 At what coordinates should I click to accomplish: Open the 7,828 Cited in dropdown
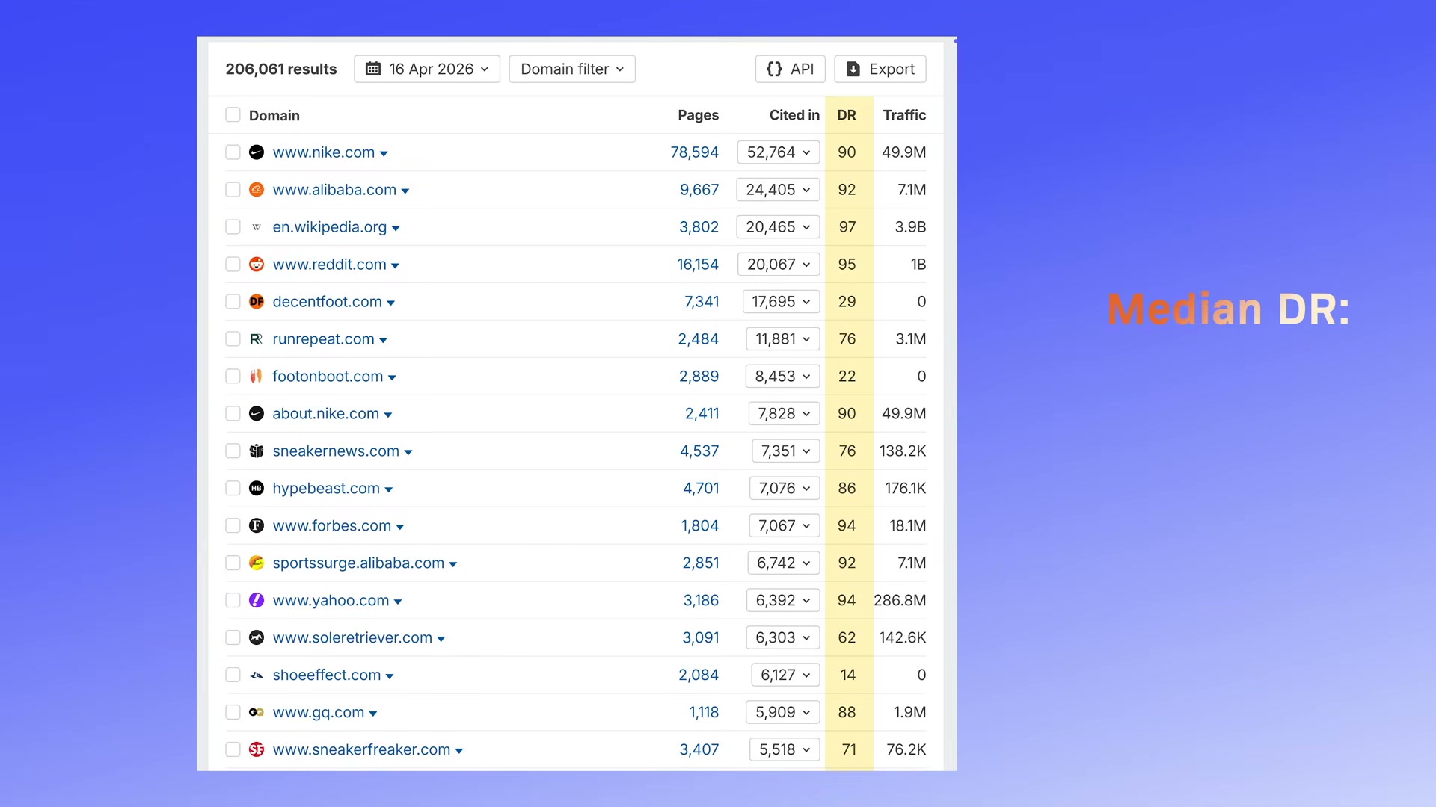784,414
